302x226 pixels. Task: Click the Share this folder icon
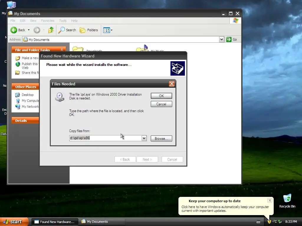click(x=17, y=73)
